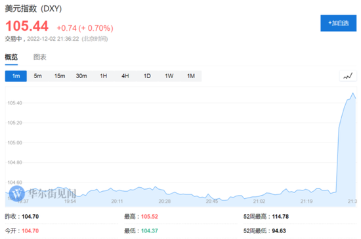Click the 加自选 add to watchlist button
361x239 pixels.
[x=338, y=23]
